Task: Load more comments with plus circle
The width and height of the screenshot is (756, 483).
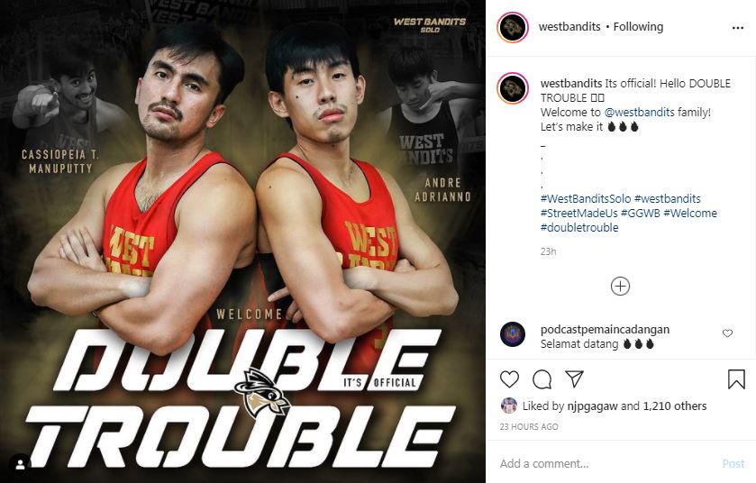Action: pyautogui.click(x=620, y=287)
